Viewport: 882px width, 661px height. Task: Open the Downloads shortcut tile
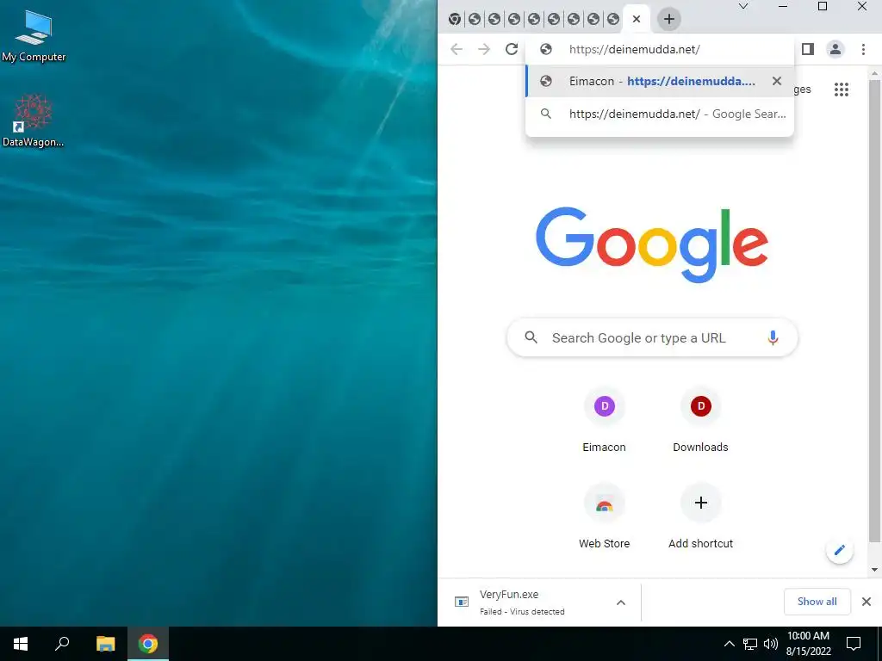pyautogui.click(x=700, y=420)
